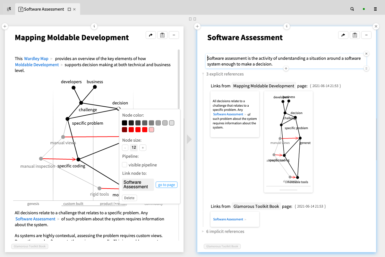Screen dimensions: 385x257
Task: Open the Wardley map thumbnail card
Action: tap(288, 142)
